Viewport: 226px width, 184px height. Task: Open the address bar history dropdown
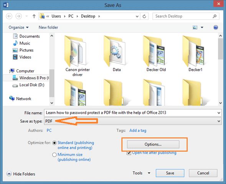click(x=137, y=16)
